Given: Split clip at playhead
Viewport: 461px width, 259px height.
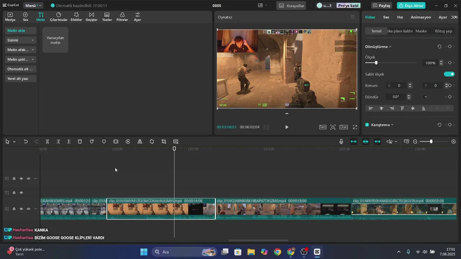Looking at the screenshot, I should point(47,142).
